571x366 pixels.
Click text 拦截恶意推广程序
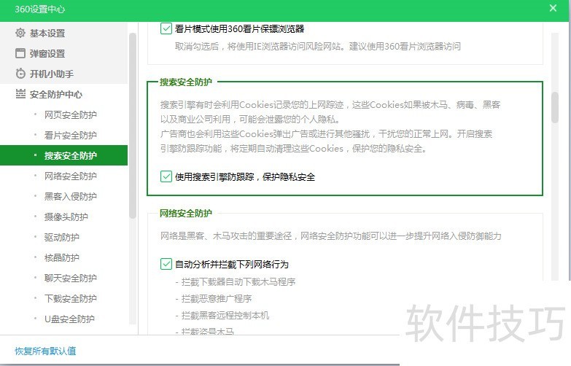click(217, 299)
